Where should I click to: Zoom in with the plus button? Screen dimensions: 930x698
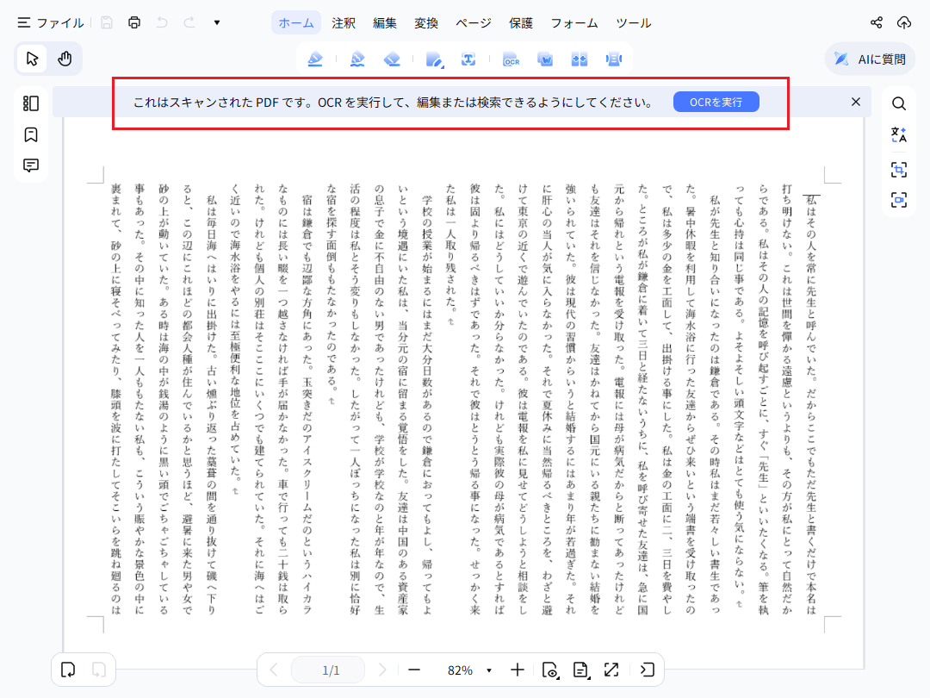point(518,670)
